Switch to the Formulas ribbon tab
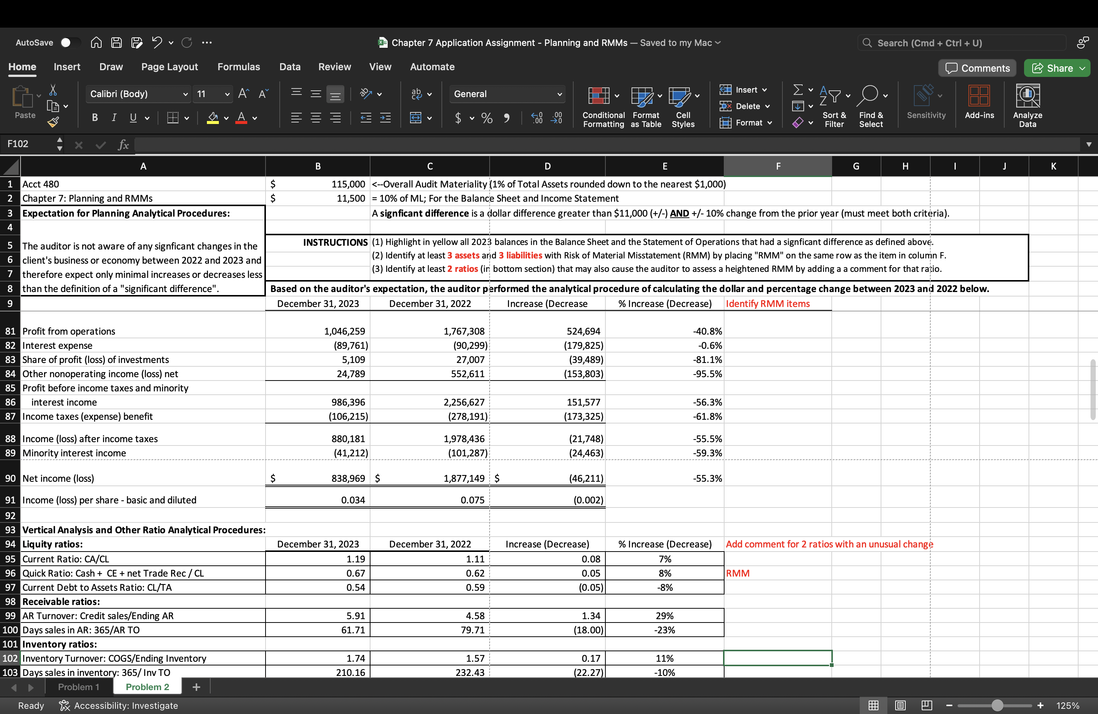The height and width of the screenshot is (714, 1098). [239, 66]
